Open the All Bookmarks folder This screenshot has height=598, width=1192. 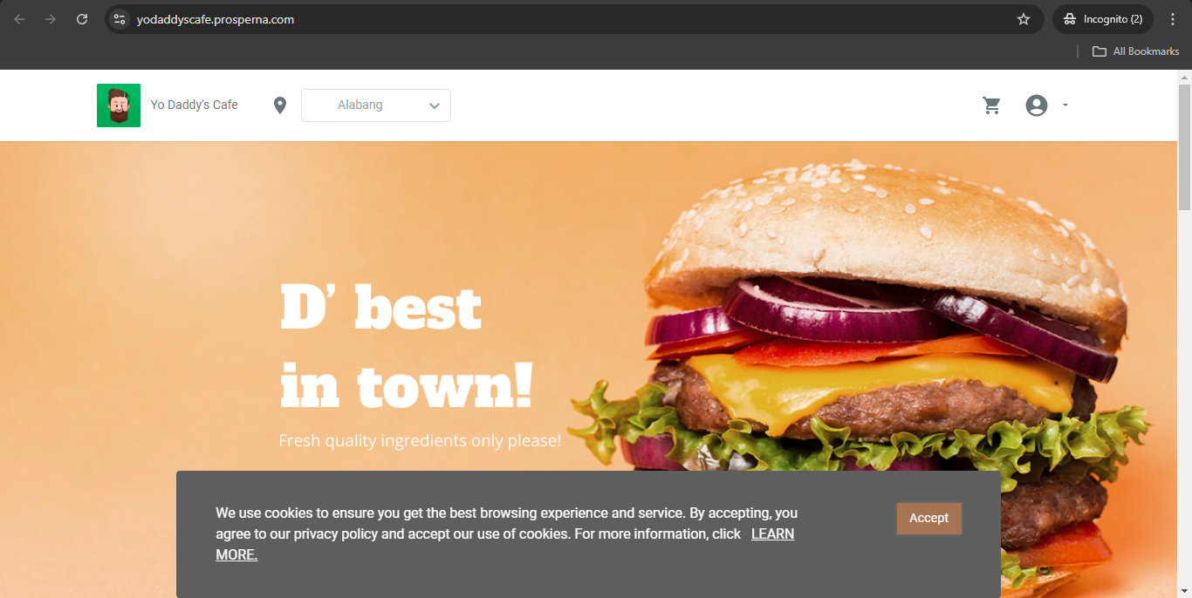(x=1136, y=51)
